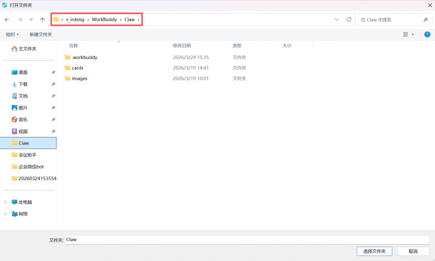Expand chevron between WorkBuddy and Claw
The height and width of the screenshot is (261, 435).
coord(121,20)
